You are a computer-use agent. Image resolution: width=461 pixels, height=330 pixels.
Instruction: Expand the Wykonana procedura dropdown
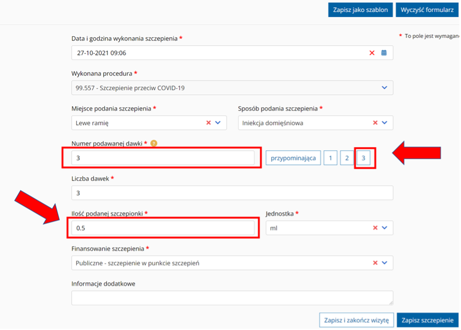pyautogui.click(x=384, y=88)
